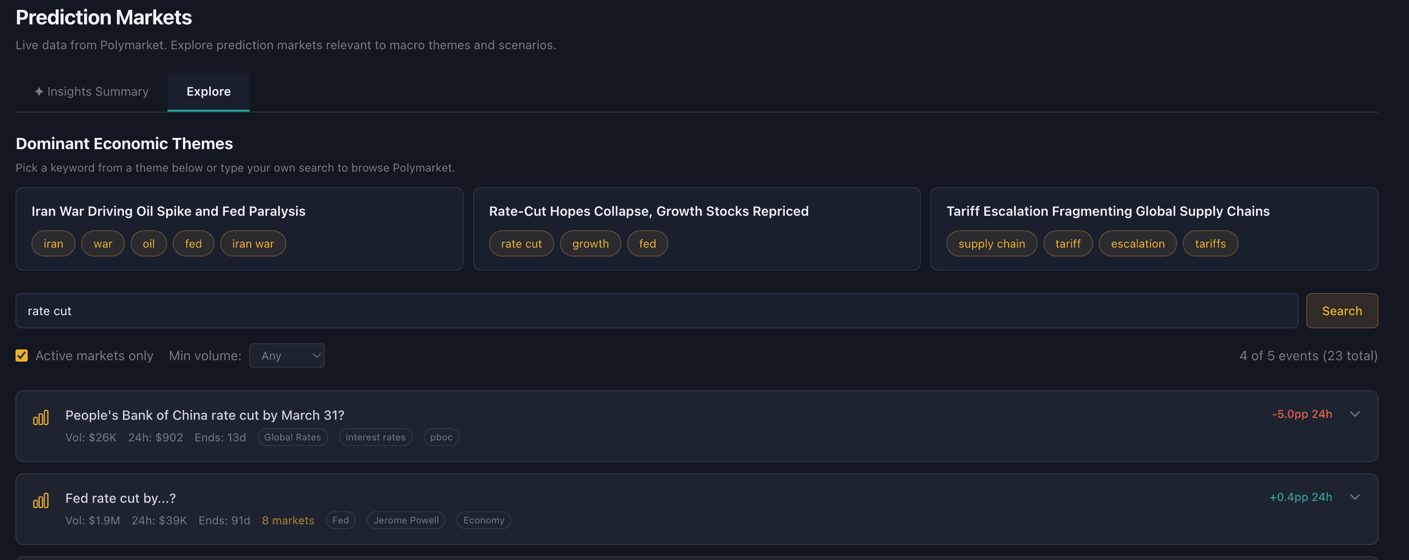Viewport: 1409px width, 560px height.
Task: Open the 8 markets link under Fed rate cut
Action: point(288,520)
